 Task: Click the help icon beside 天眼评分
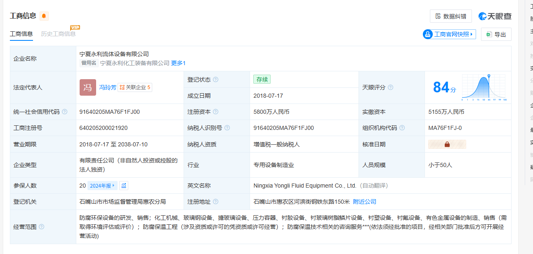point(390,87)
